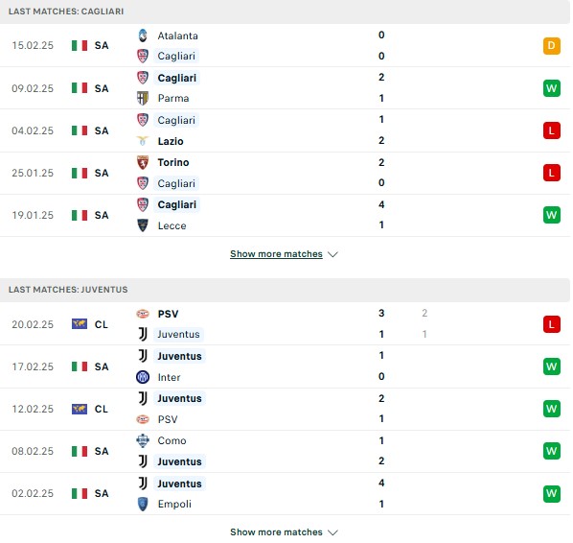Click the Atalanta team crest icon
Screen dimensions: 573x543
coord(143,35)
